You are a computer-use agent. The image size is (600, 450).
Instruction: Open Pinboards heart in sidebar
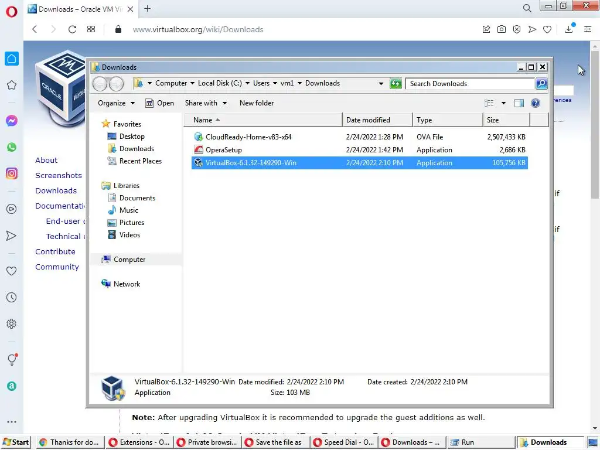pyautogui.click(x=12, y=271)
